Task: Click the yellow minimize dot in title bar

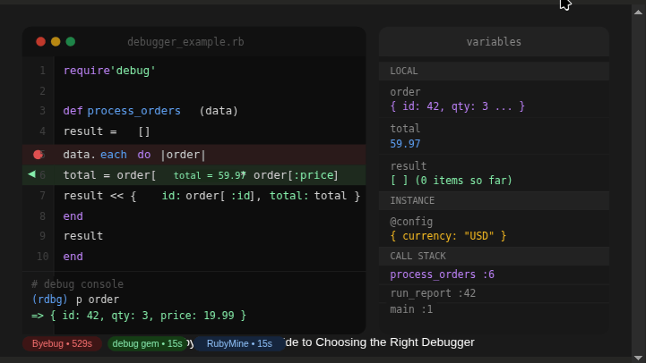Action: 56,42
